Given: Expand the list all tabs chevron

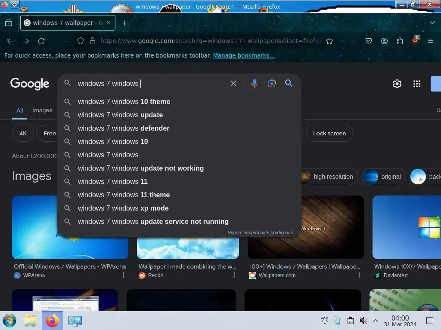Looking at the screenshot, I should coord(432,23).
